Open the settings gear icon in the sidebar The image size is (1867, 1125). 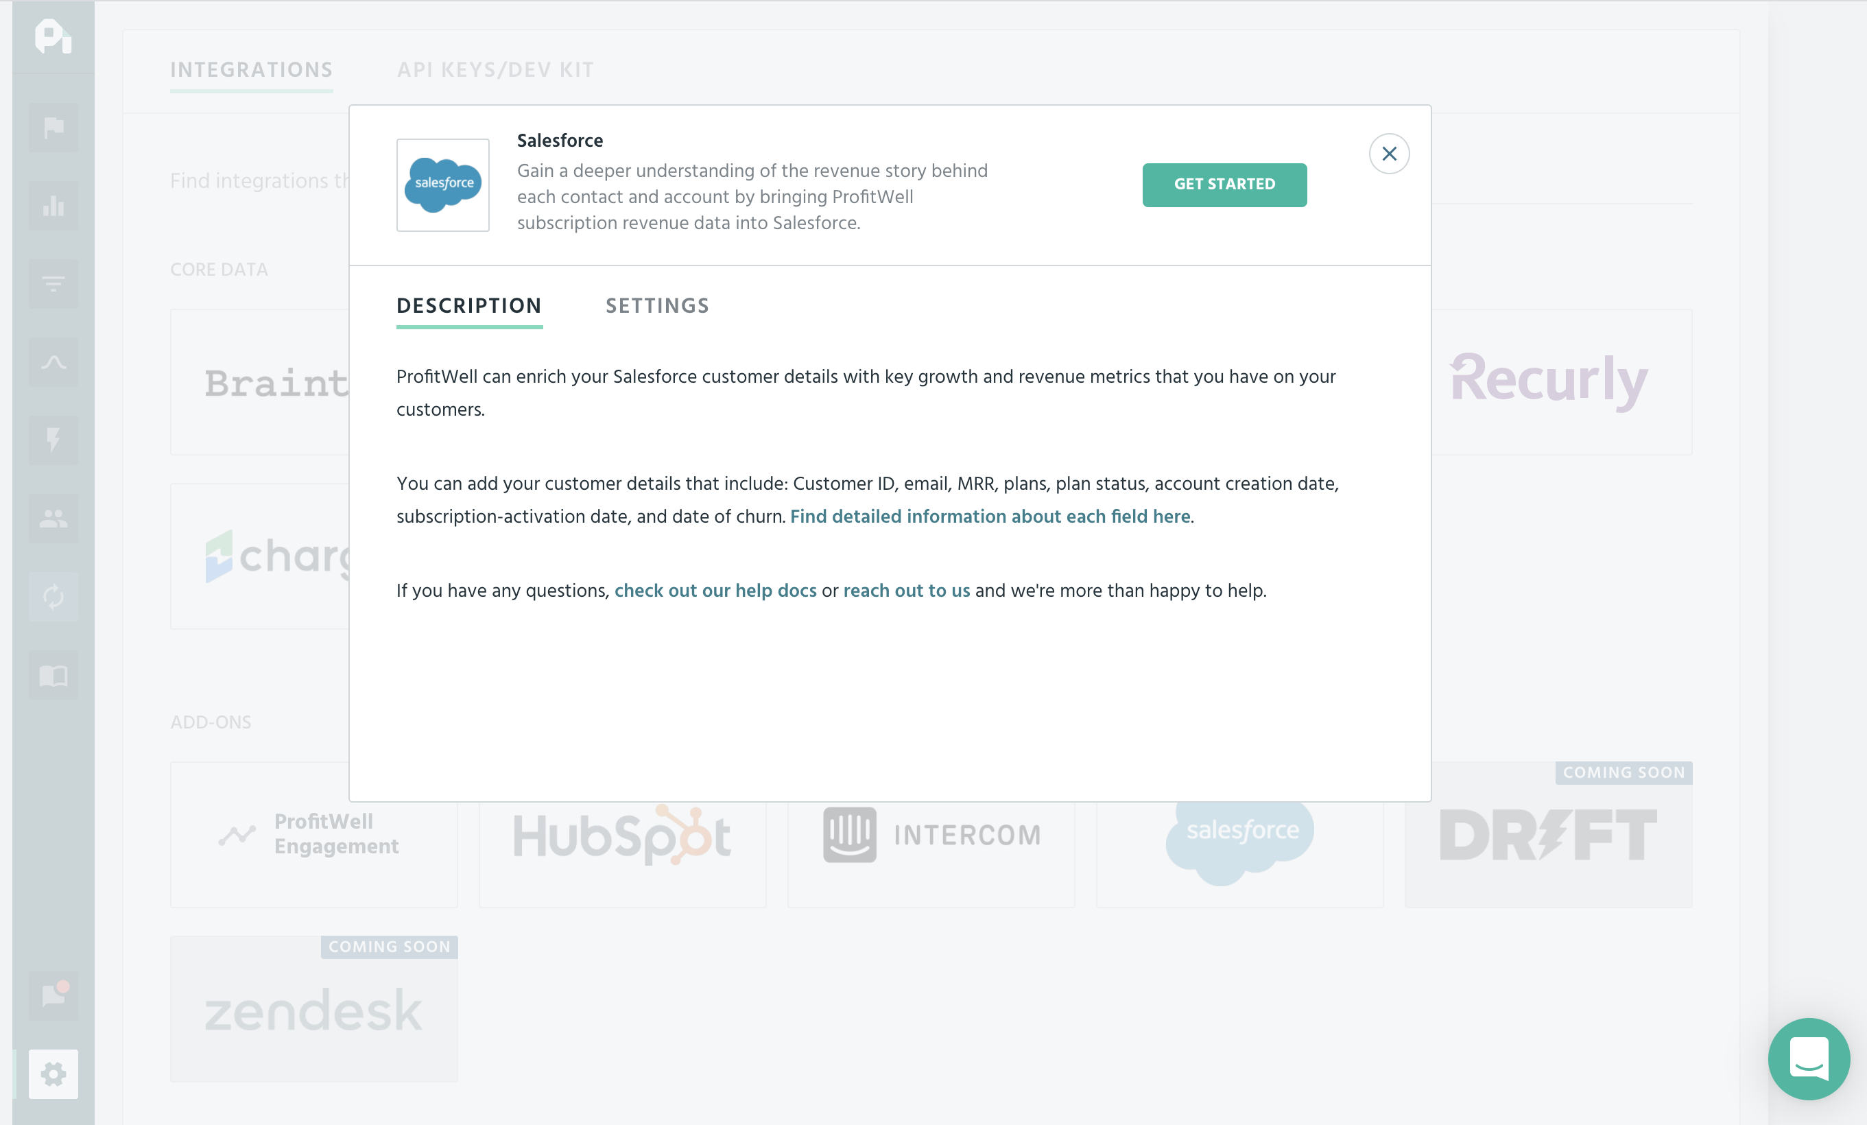click(x=53, y=1074)
